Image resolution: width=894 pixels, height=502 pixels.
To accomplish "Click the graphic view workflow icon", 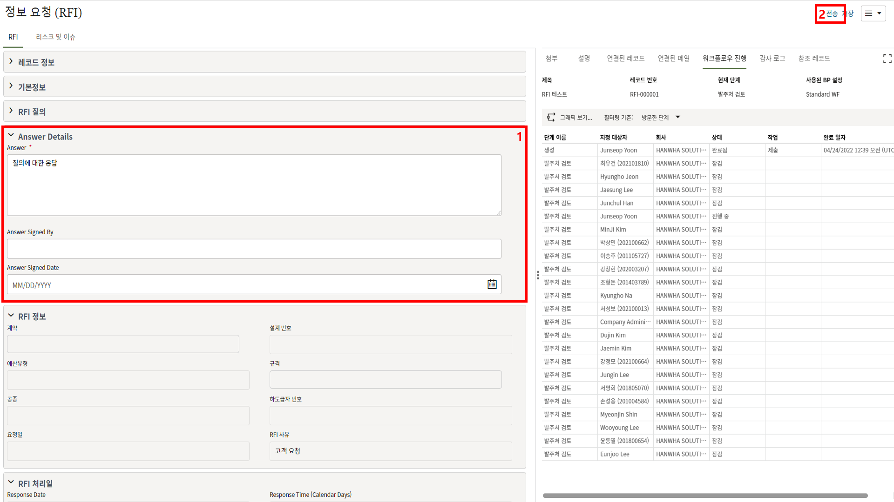I will [x=551, y=118].
